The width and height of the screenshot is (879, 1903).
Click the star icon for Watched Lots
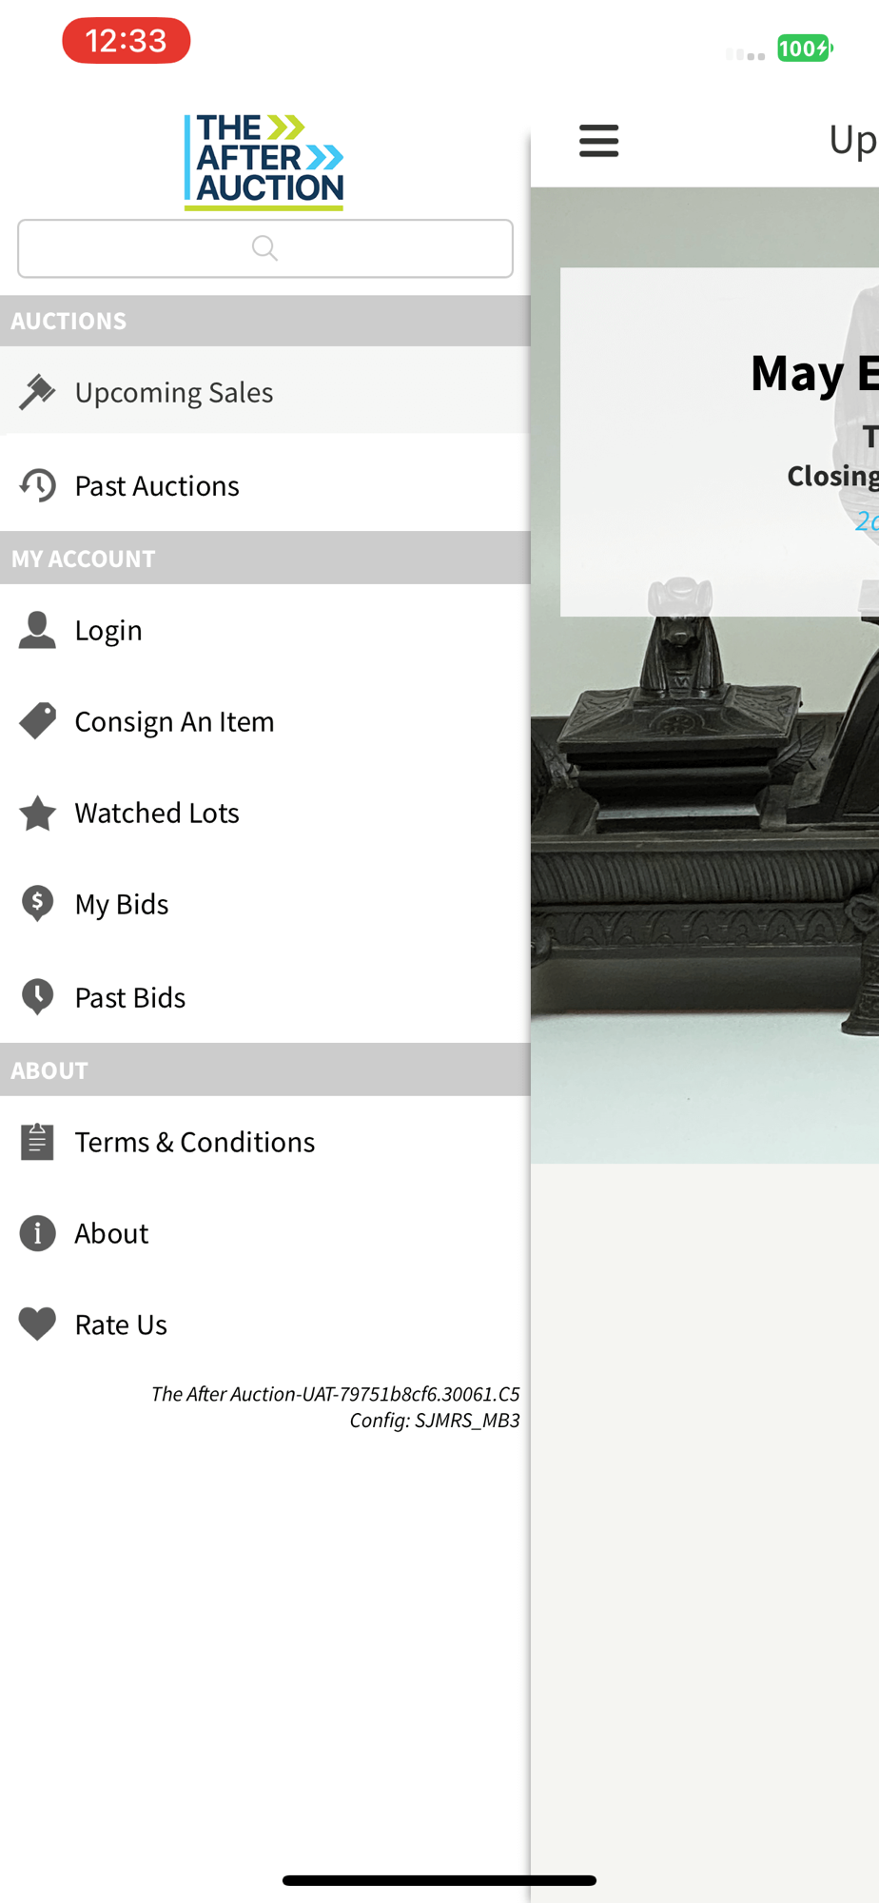pyautogui.click(x=37, y=813)
